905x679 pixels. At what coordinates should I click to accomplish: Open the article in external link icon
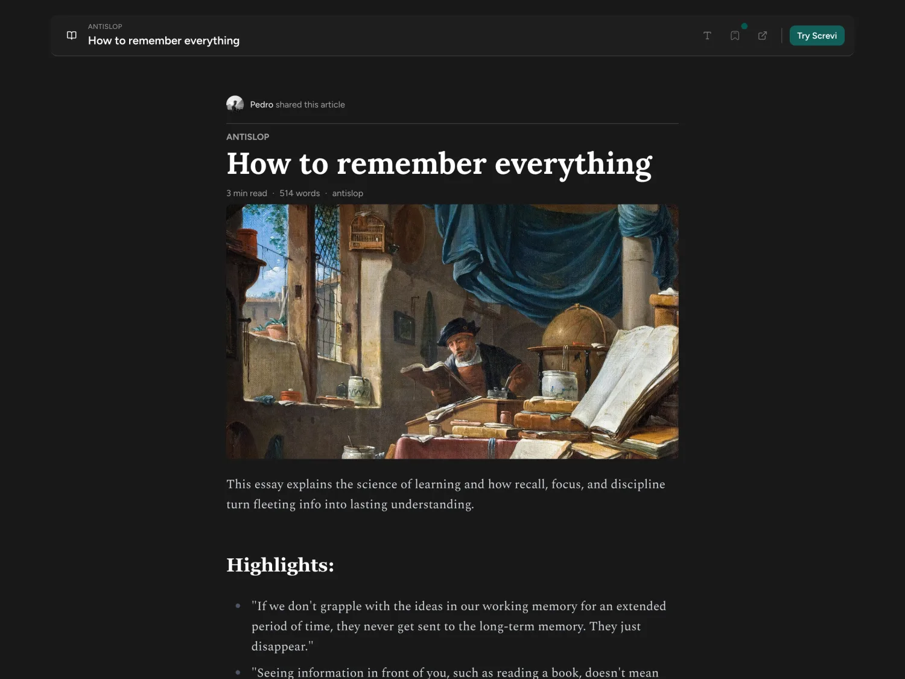tap(763, 36)
